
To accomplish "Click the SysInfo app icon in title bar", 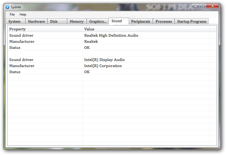I will [7, 7].
